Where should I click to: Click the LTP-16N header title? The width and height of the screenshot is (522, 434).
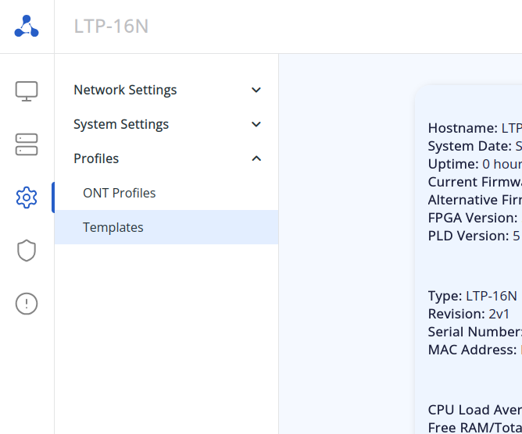coord(111,27)
